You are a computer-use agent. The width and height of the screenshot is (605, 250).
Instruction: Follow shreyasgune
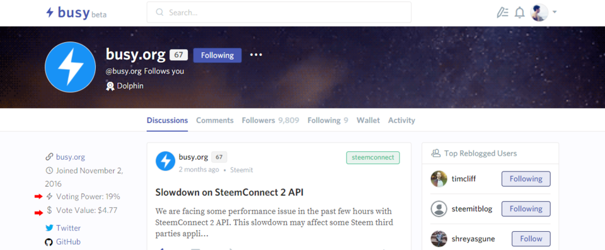pos(531,239)
